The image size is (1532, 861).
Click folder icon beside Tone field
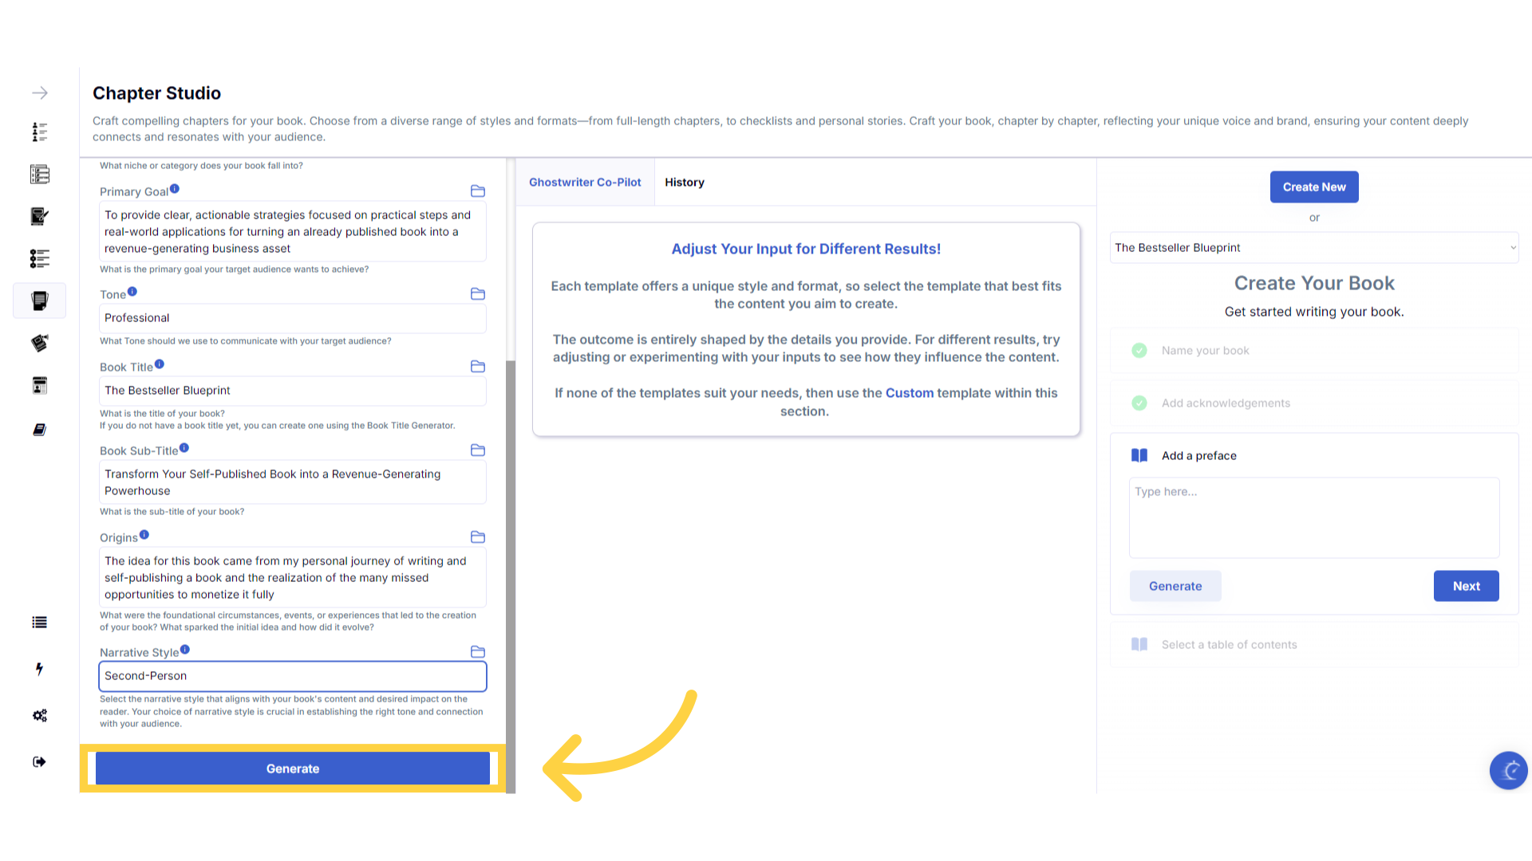[x=478, y=294]
